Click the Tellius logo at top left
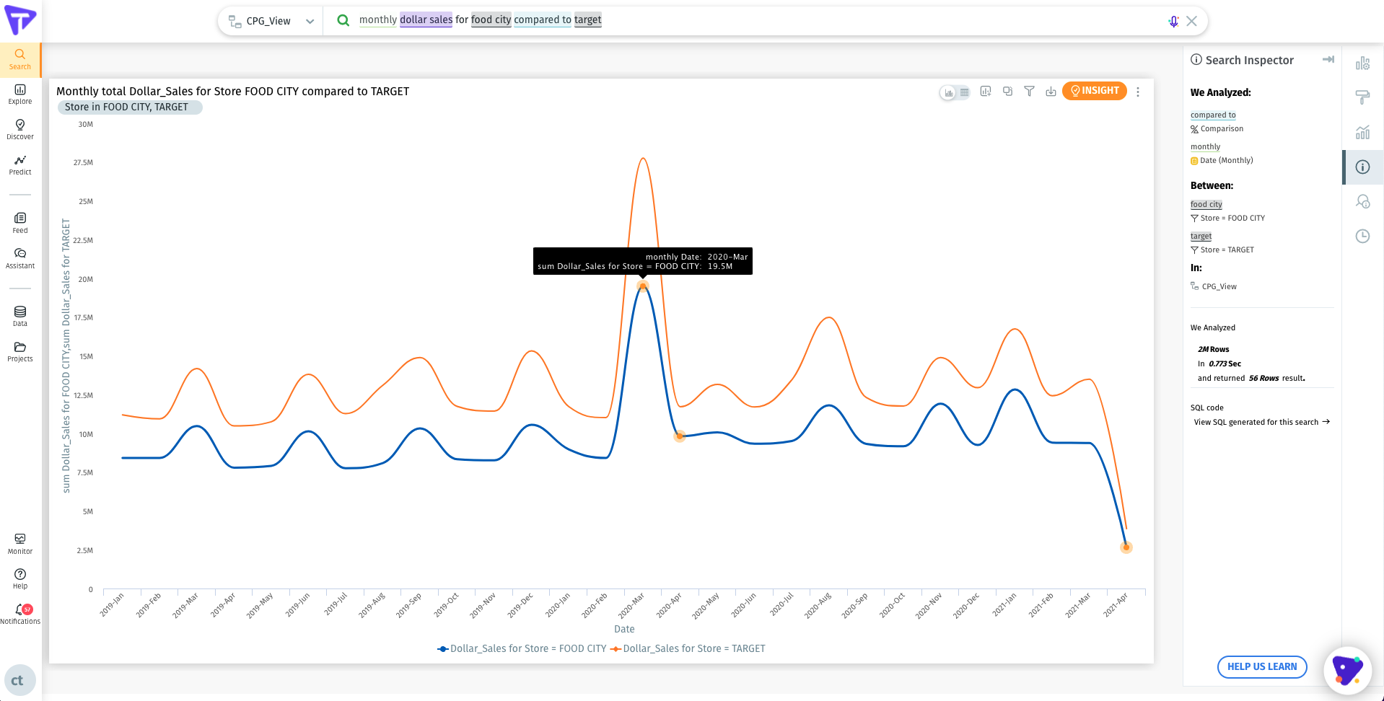The image size is (1384, 701). coord(20,20)
